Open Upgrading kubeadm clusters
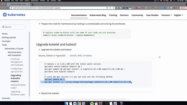 16,78
